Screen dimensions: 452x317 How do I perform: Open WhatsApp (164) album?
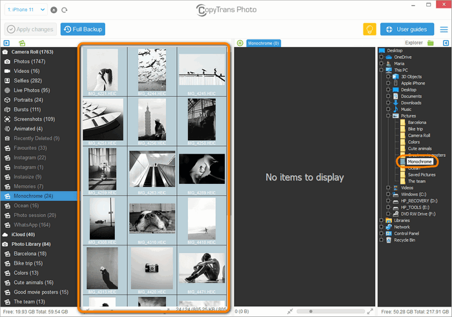coord(32,225)
